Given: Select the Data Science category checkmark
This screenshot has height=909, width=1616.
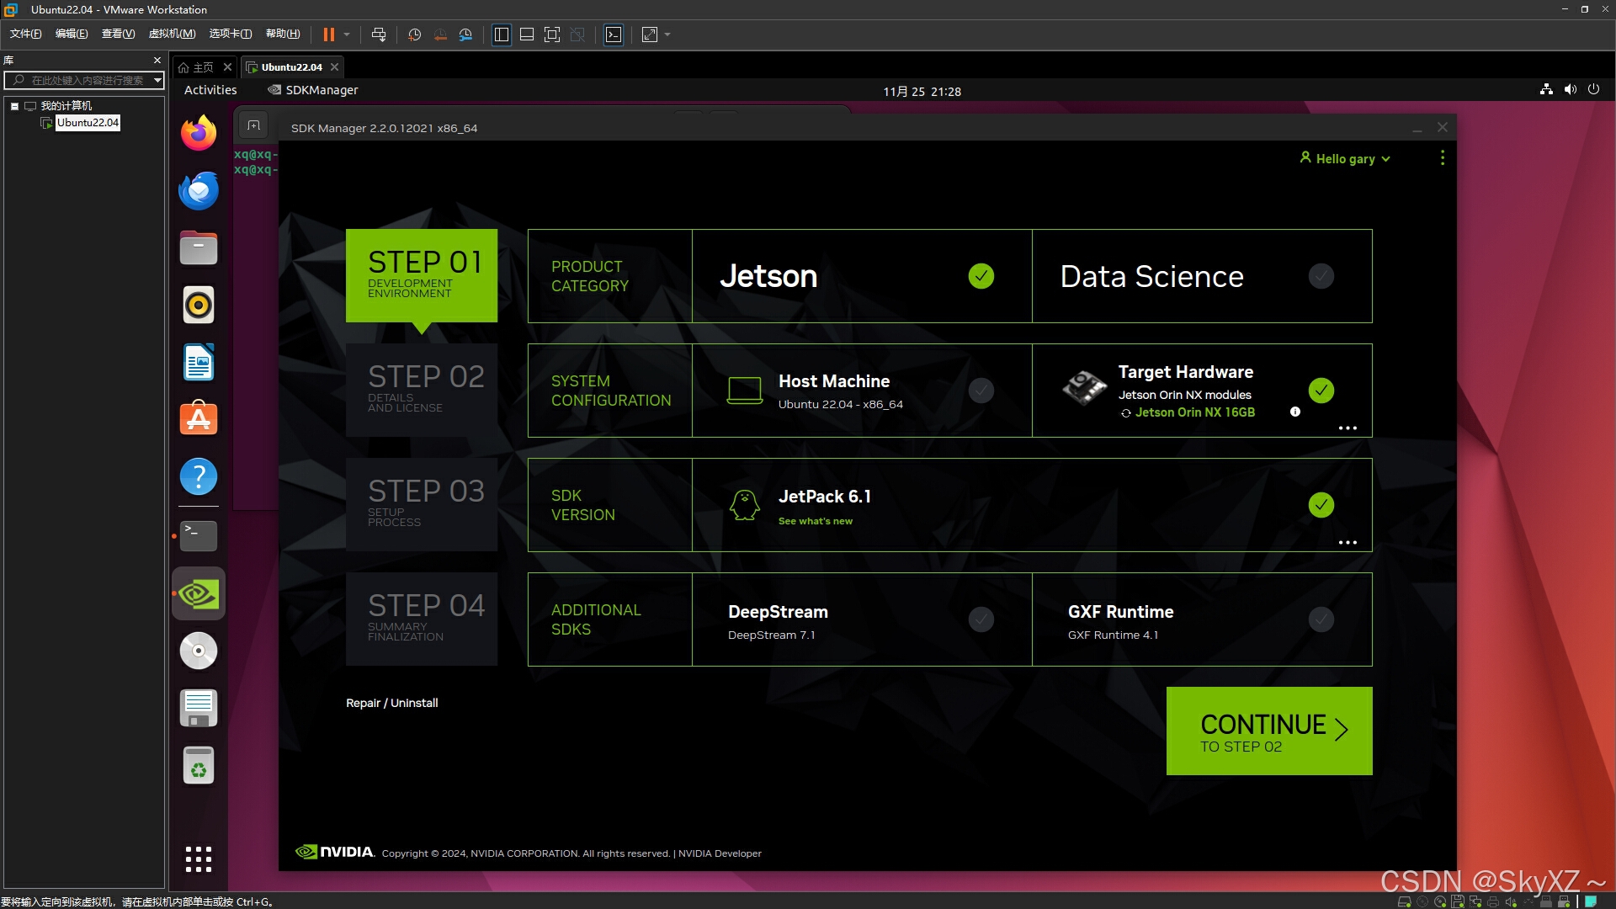Looking at the screenshot, I should [1321, 276].
